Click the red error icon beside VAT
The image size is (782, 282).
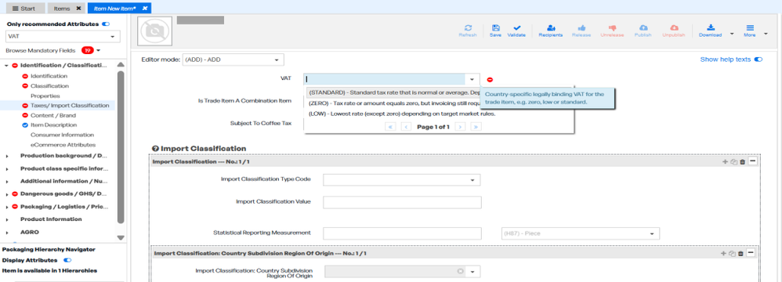coord(490,79)
